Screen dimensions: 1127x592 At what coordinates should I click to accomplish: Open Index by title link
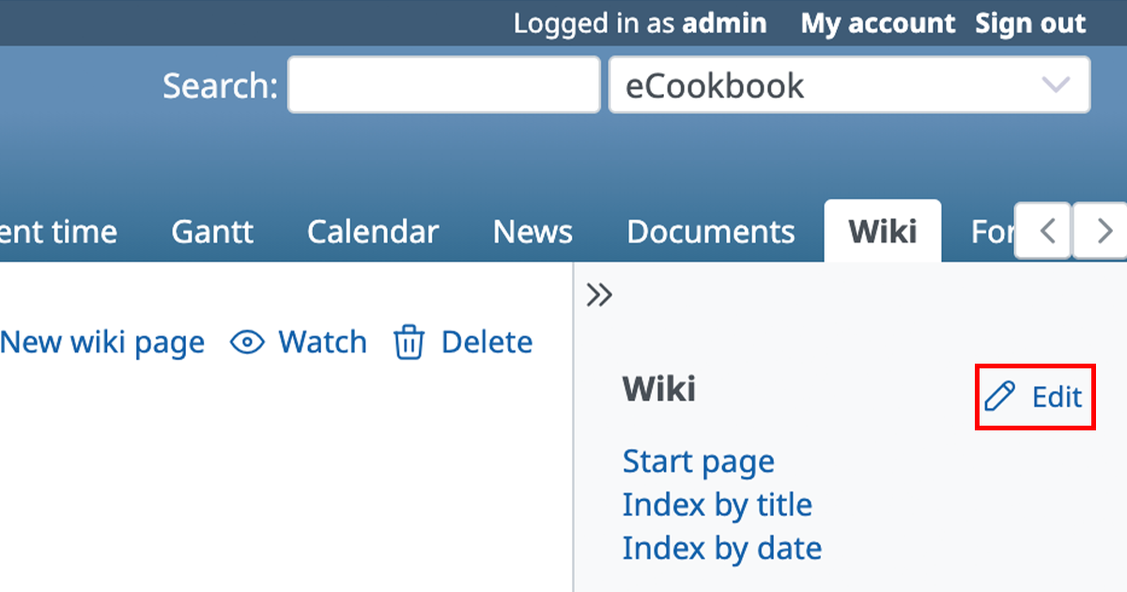click(x=717, y=505)
